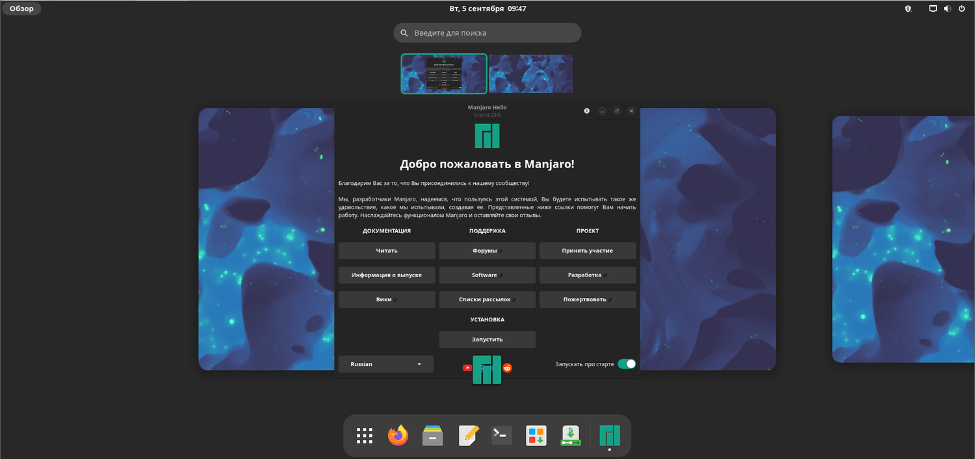Click the ПРОЕКТ section label

tap(588, 231)
